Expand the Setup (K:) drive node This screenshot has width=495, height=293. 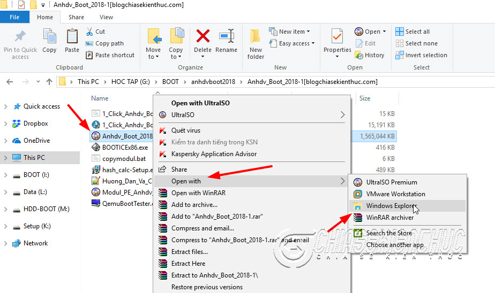6,226
